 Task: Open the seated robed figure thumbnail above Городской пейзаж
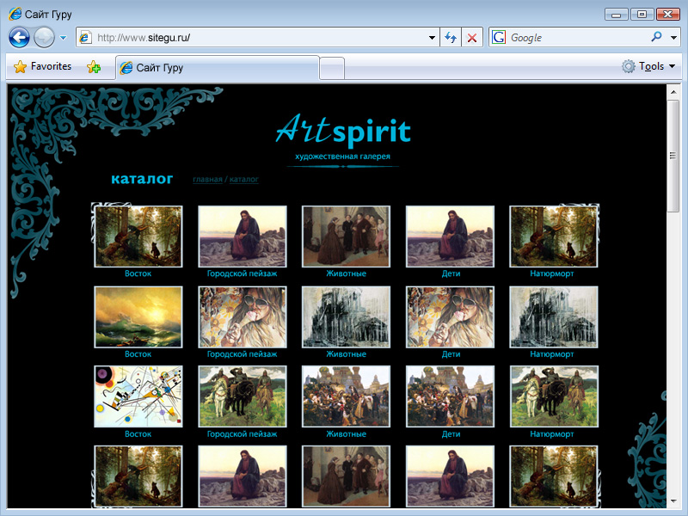[243, 236]
